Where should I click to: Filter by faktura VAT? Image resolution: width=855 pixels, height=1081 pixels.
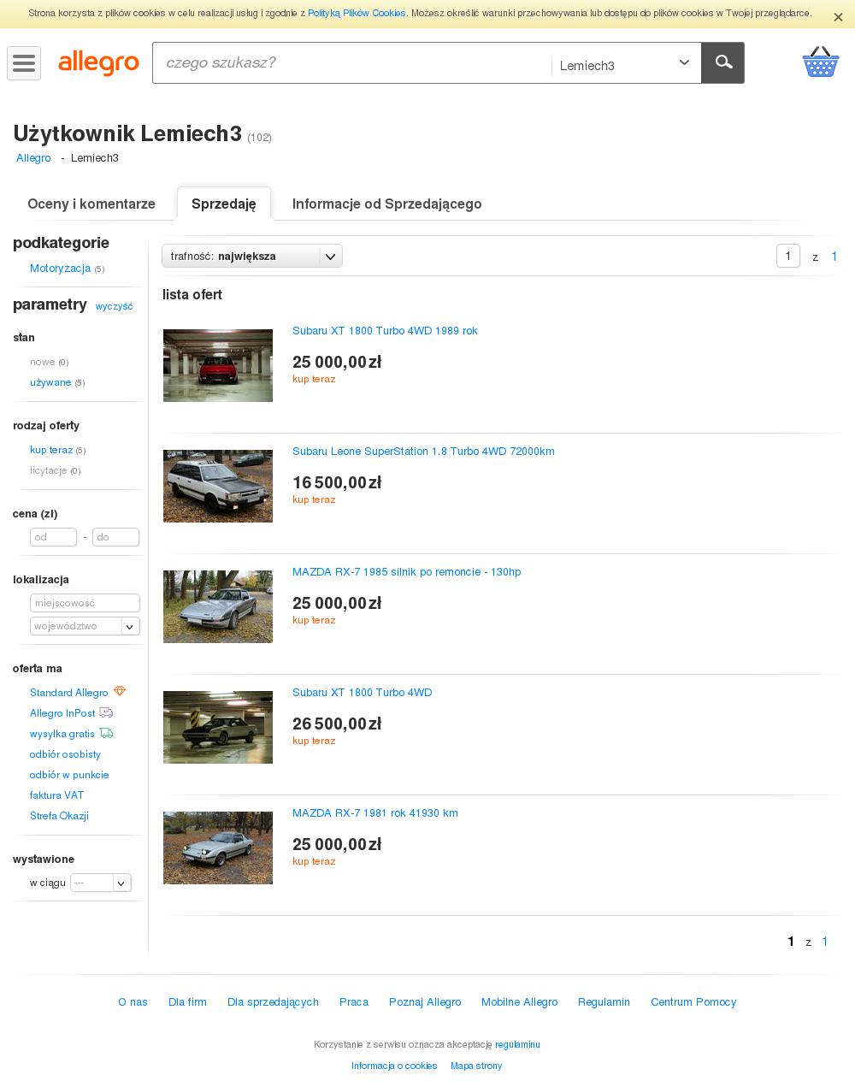click(x=56, y=795)
